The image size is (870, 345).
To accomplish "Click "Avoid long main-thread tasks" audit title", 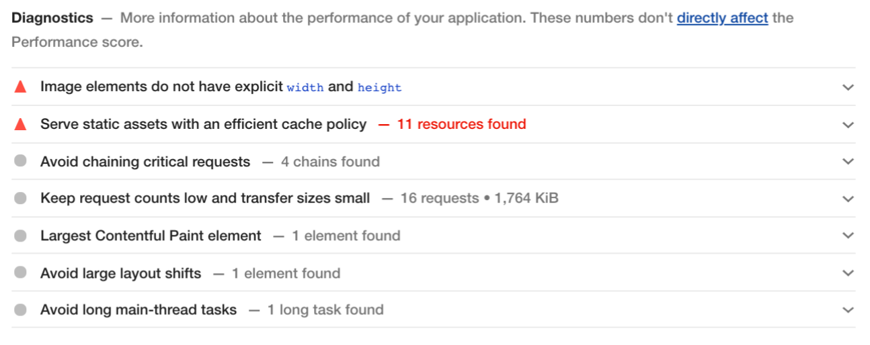I will [139, 310].
